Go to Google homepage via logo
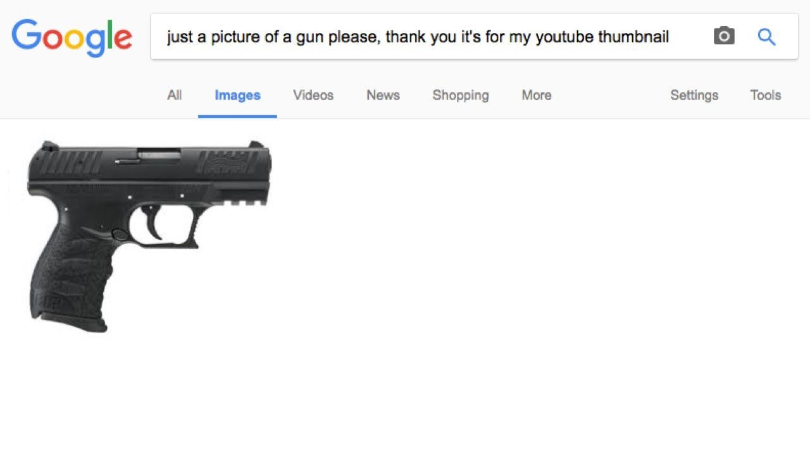Image resolution: width=810 pixels, height=455 pixels. (72, 37)
